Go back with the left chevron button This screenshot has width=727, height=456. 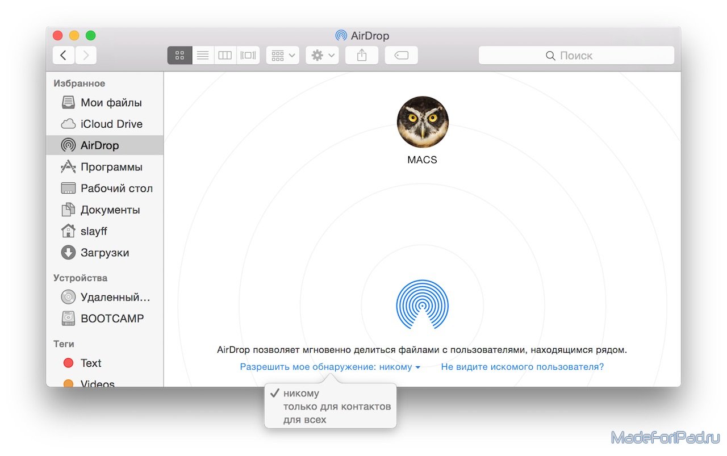pos(64,55)
